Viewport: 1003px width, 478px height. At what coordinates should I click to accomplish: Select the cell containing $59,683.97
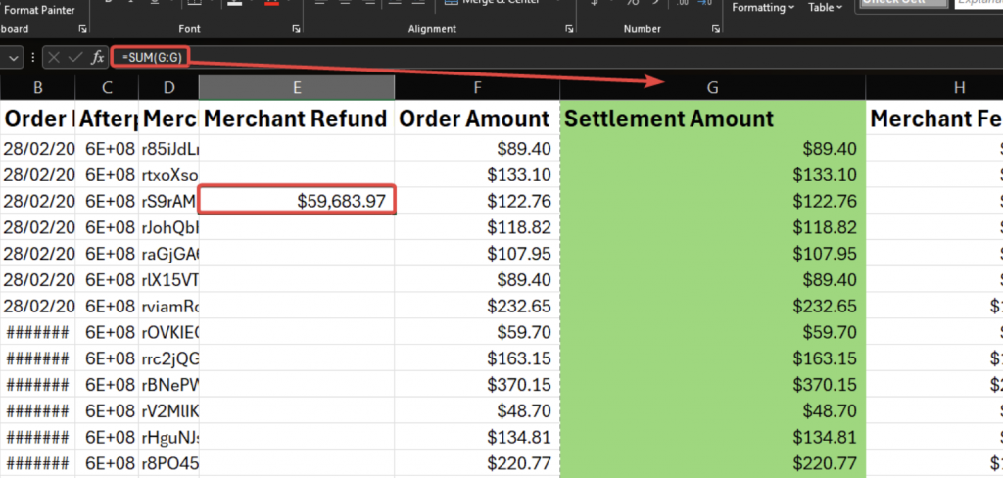pos(297,200)
